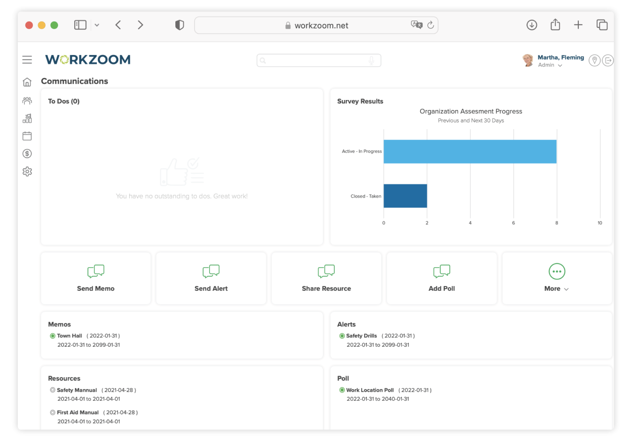The width and height of the screenshot is (628, 440).
Task: Click inside the Workzoom search field
Action: pyautogui.click(x=314, y=60)
